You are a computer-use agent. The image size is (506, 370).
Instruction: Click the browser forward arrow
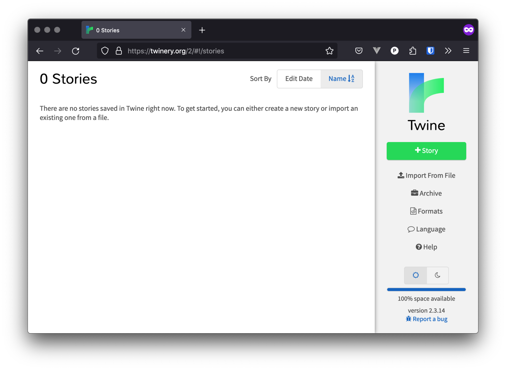point(58,51)
